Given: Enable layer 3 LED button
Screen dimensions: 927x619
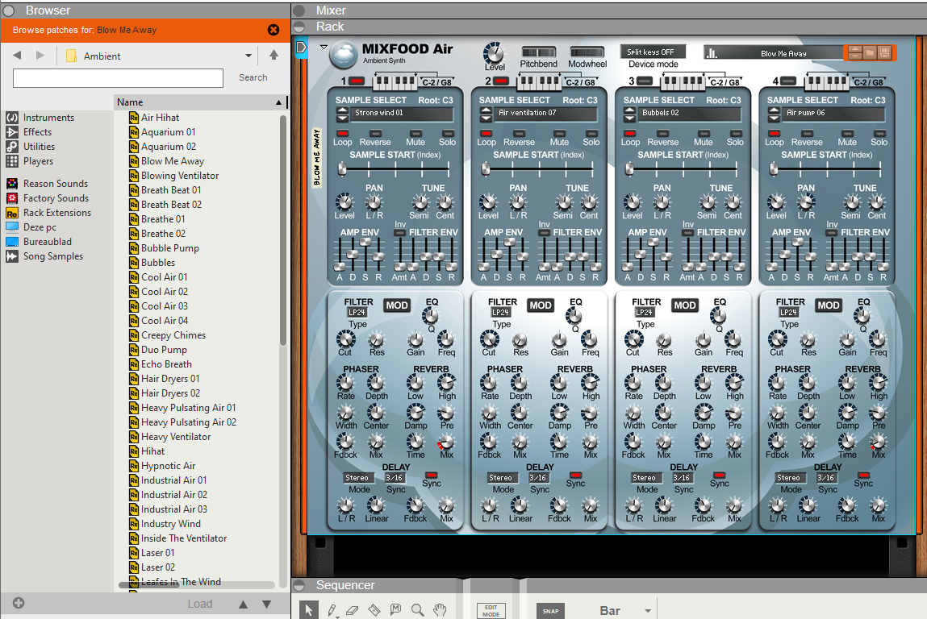Looking at the screenshot, I should pyautogui.click(x=645, y=81).
